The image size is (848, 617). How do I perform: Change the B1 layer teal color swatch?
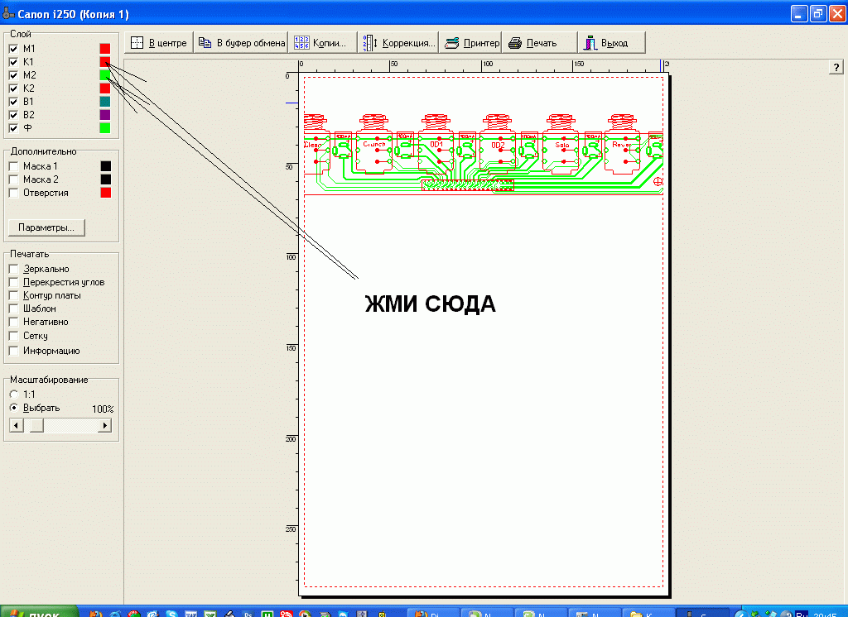[105, 102]
